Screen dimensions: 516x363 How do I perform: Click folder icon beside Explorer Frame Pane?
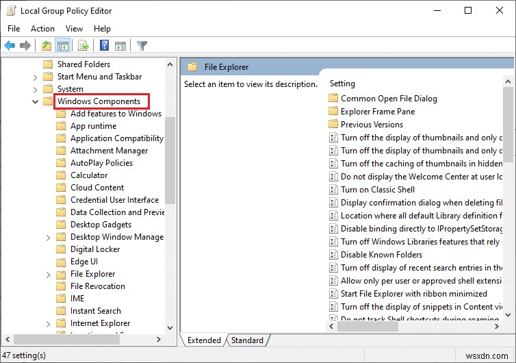(333, 111)
